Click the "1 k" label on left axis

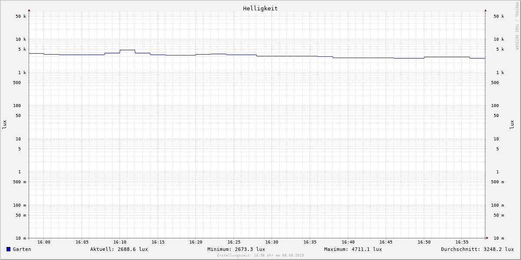click(22, 73)
